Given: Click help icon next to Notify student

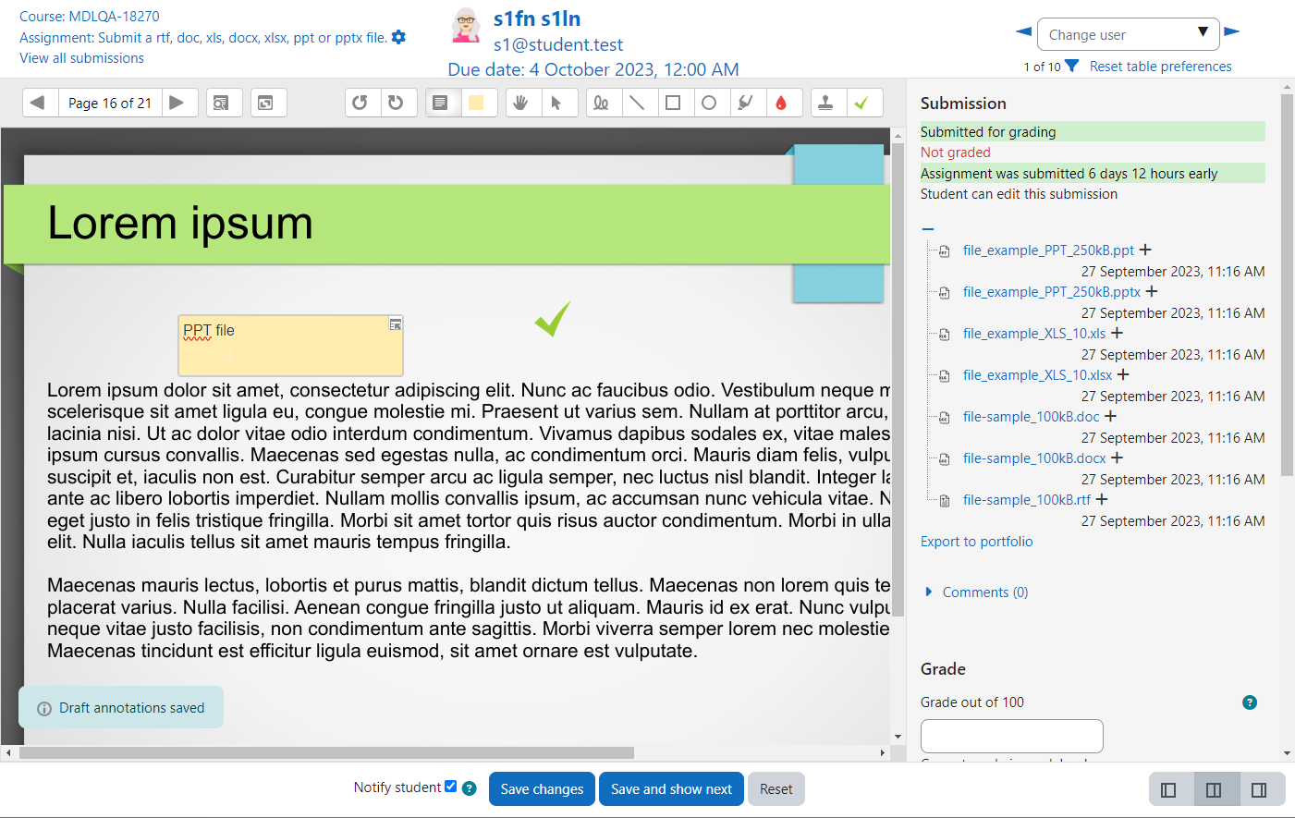Looking at the screenshot, I should (x=469, y=788).
